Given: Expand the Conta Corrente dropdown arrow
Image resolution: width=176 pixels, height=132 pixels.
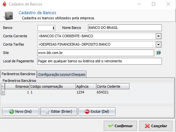Looking at the screenshot, I should pyautogui.click(x=158, y=36).
